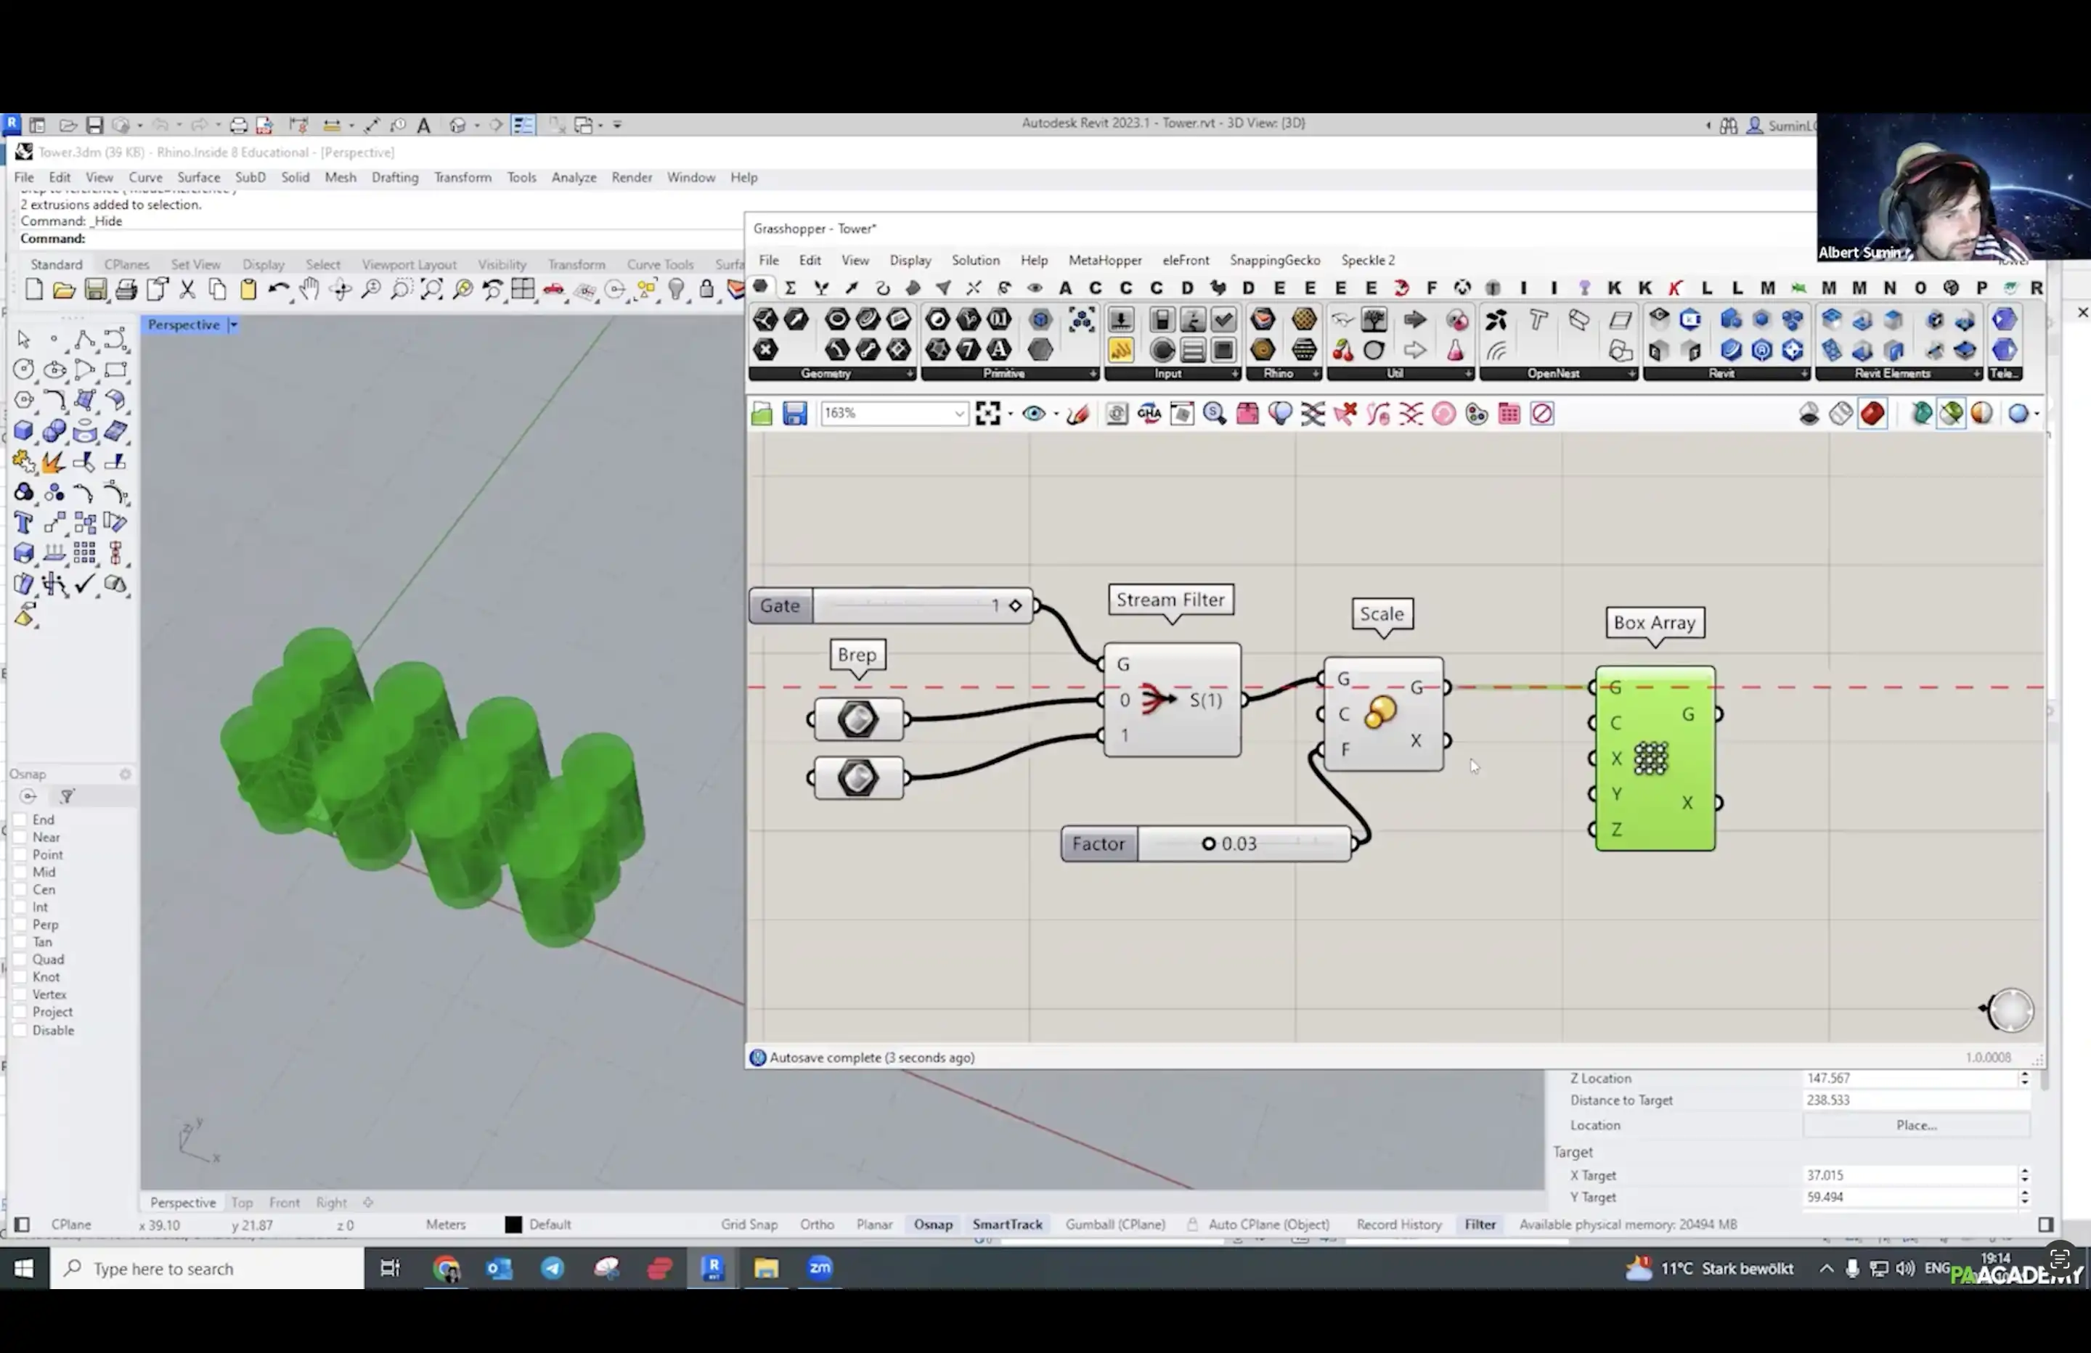
Task: Toggle the End osnap checkbox
Action: pos(20,819)
